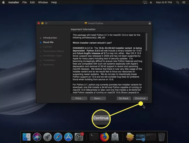Image resolution: width=189 pixels, height=143 pixels.
Task: Click the Go Back button
Action: click(x=124, y=98)
